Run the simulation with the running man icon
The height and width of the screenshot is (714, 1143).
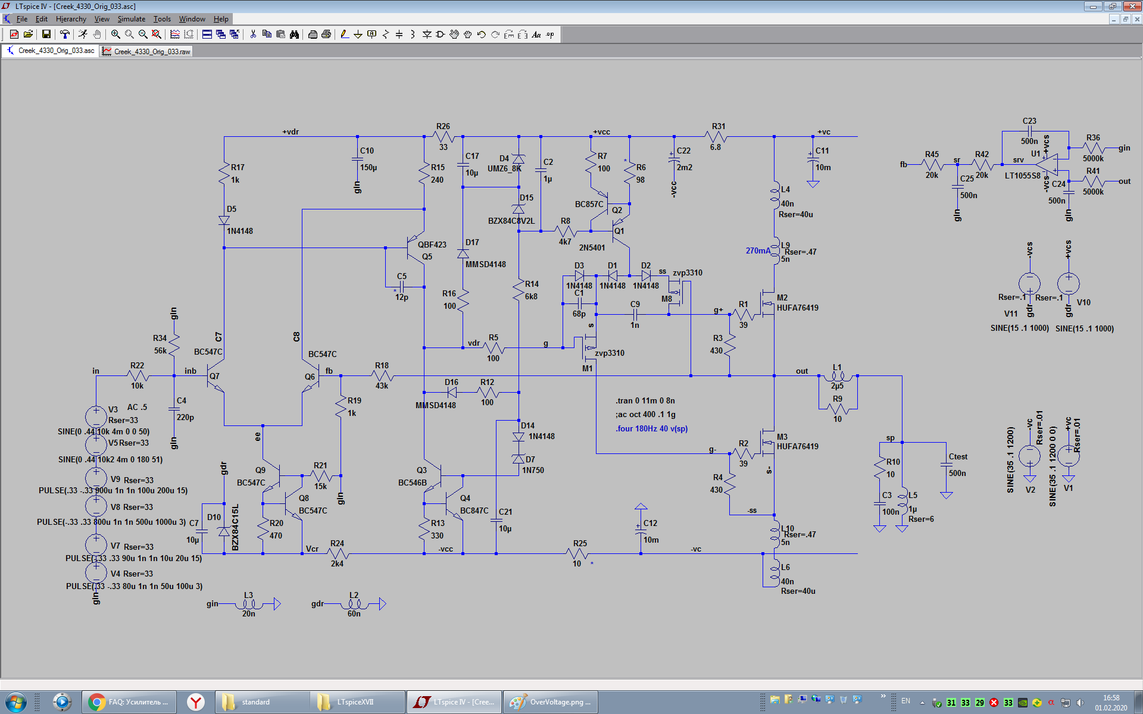click(83, 35)
